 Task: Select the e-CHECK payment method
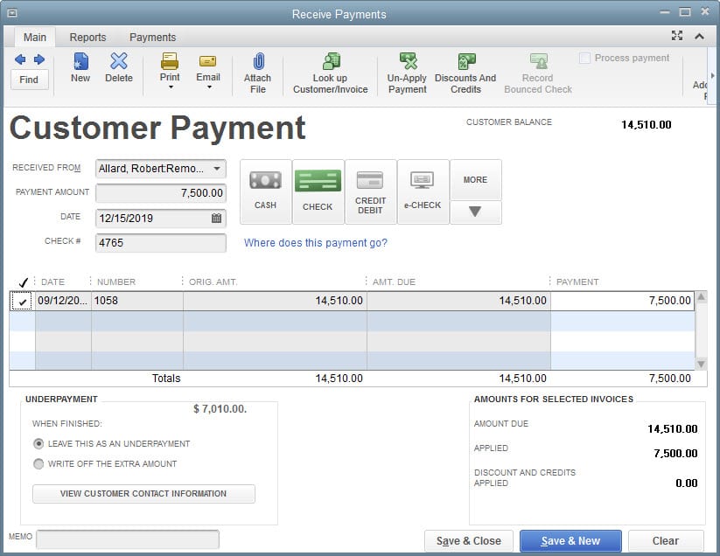click(423, 191)
